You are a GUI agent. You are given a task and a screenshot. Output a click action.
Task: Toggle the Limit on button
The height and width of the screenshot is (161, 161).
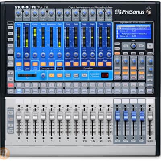(60, 64)
